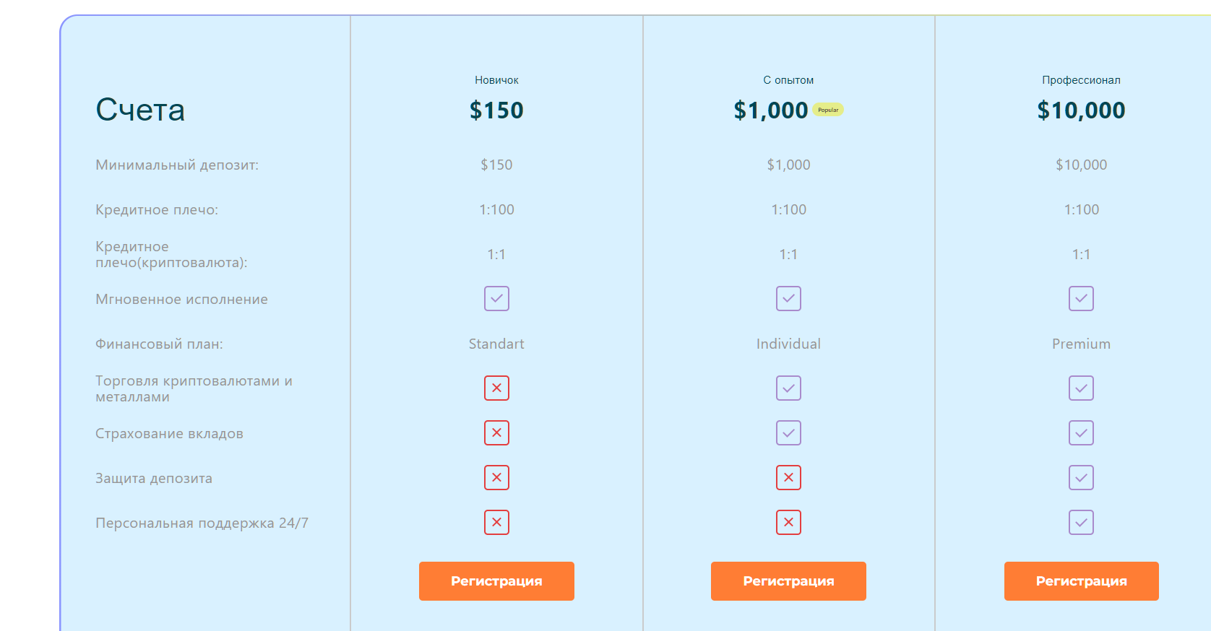Click red cross for С опытом Персональная поддержка 24/7
1211x631 pixels.
(x=788, y=523)
